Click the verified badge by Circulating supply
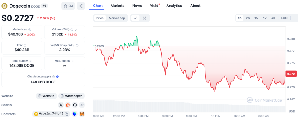This screenshot has width=298, height=117. pyautogui.click(x=58, y=77)
